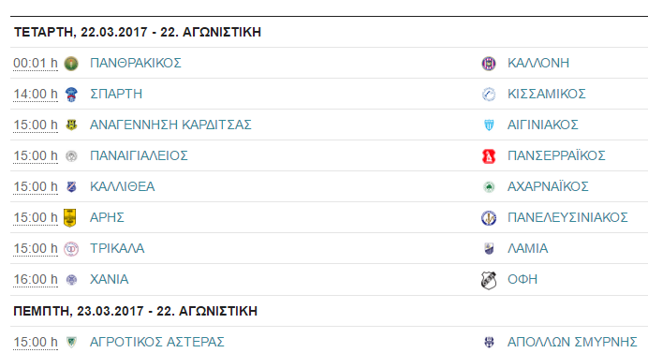Click the ΣΠΑΡΤΗ team logo icon
Screen dimensions: 648x353
[71, 95]
